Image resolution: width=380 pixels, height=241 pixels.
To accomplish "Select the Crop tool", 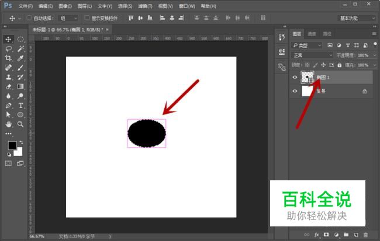I will [8, 58].
